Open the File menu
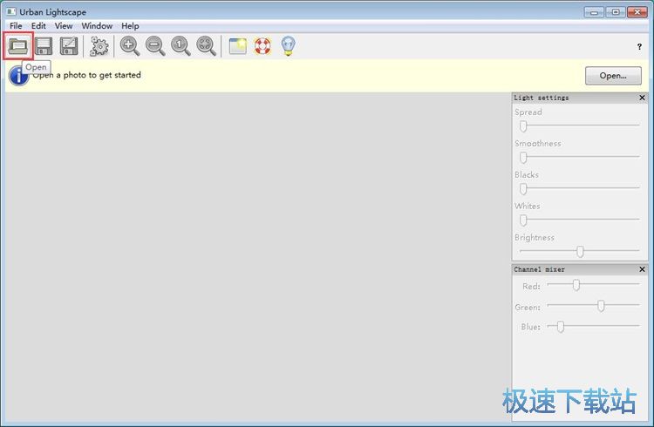The image size is (654, 427). coord(16,26)
